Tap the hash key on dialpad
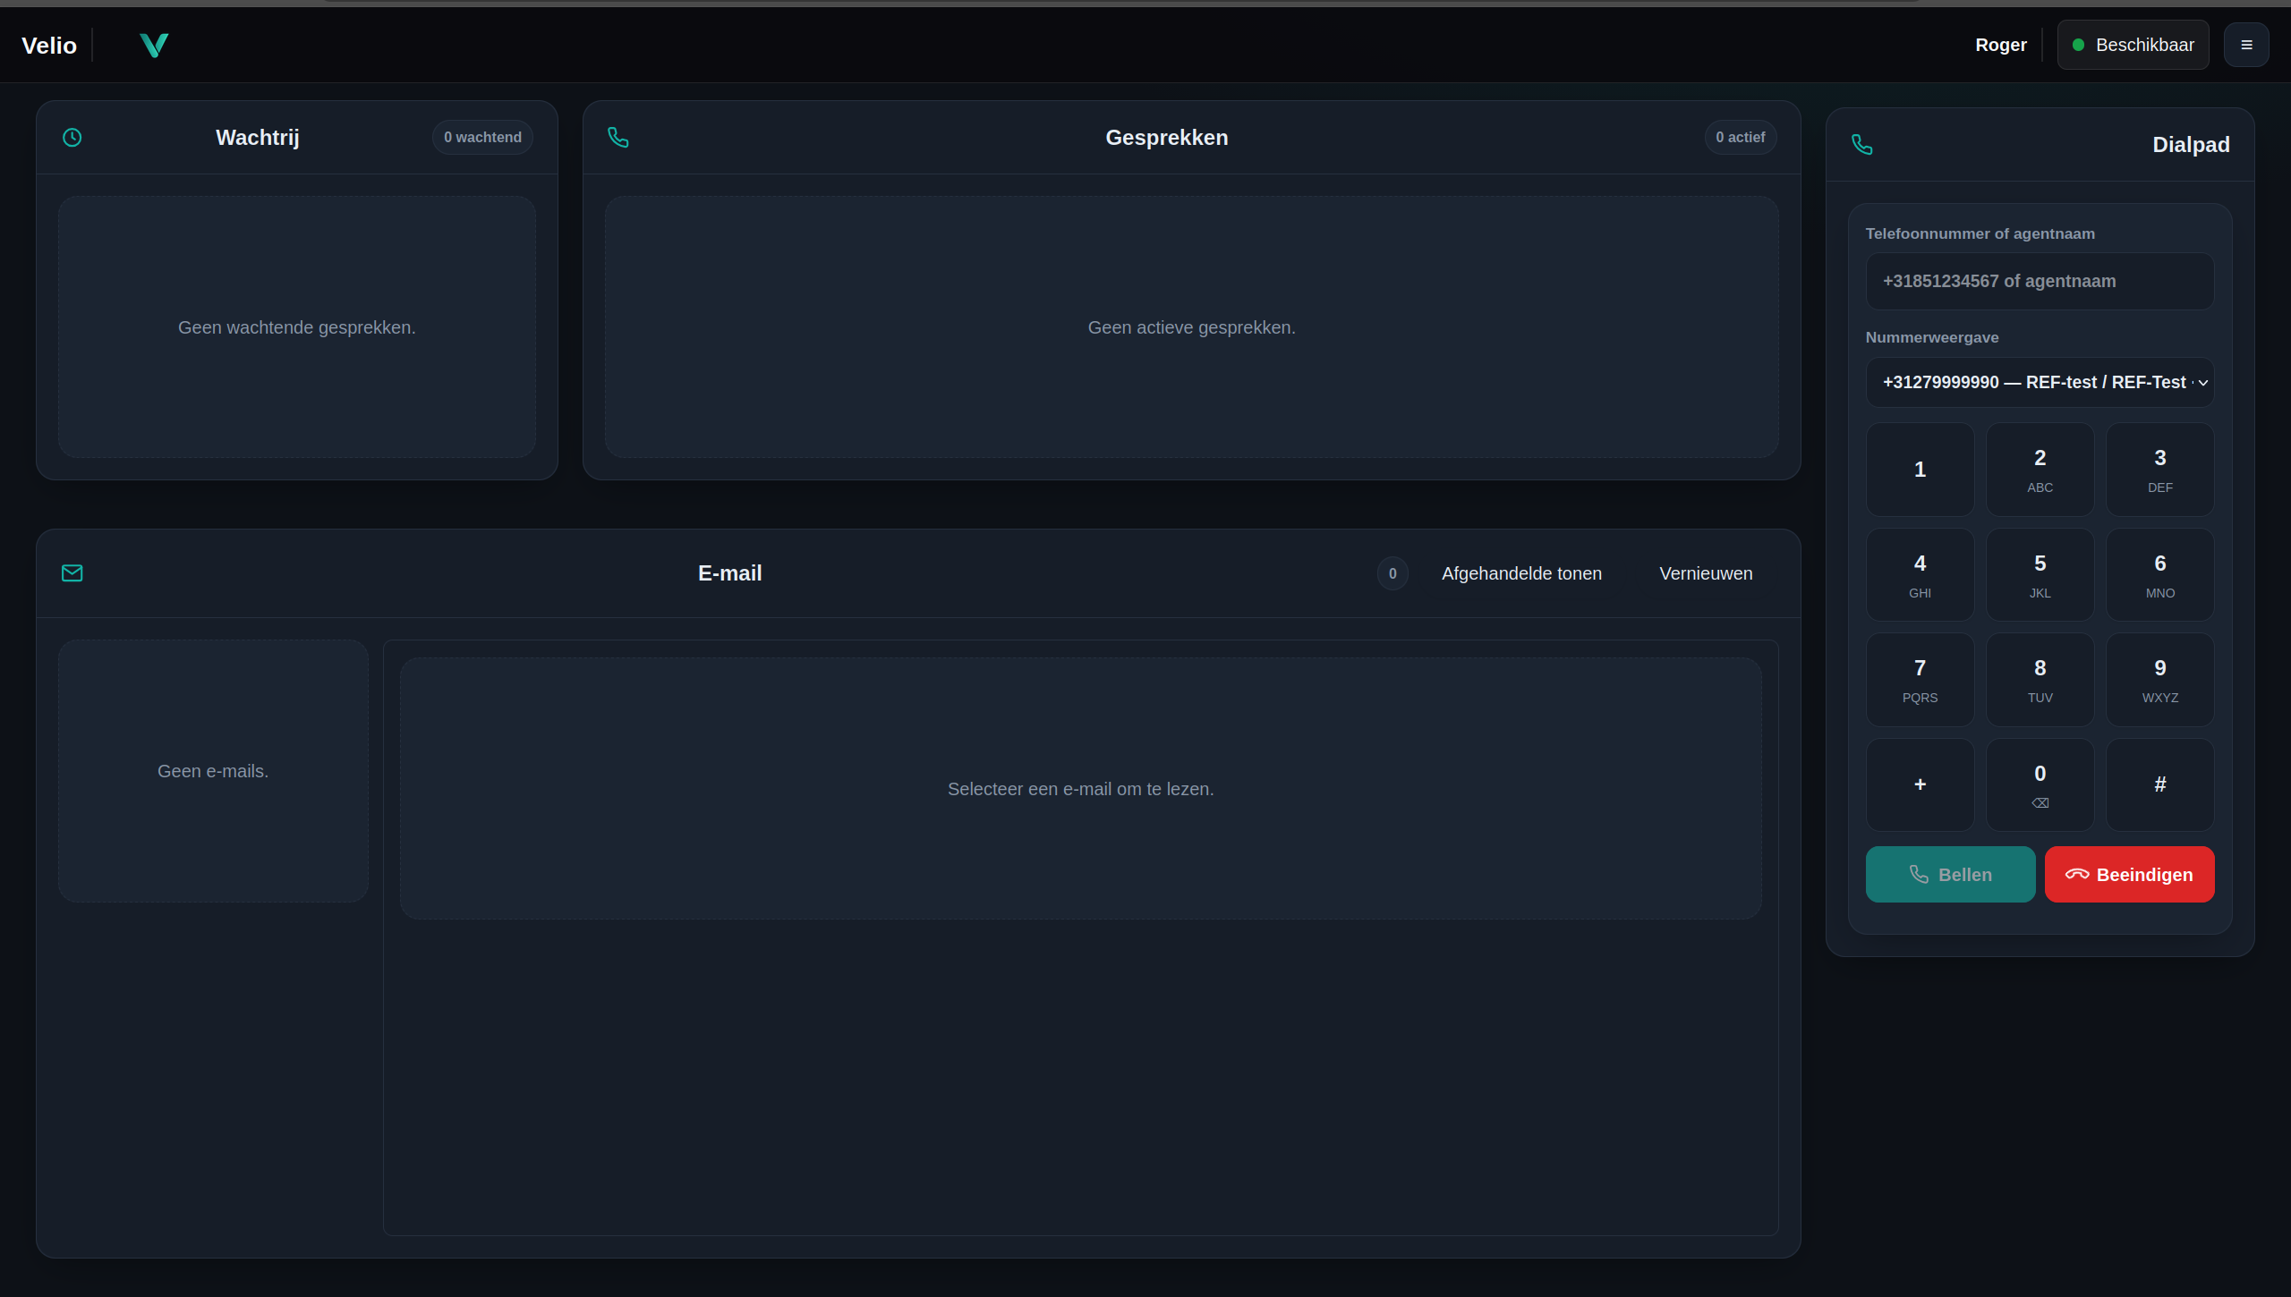The image size is (2291, 1297). click(2160, 784)
